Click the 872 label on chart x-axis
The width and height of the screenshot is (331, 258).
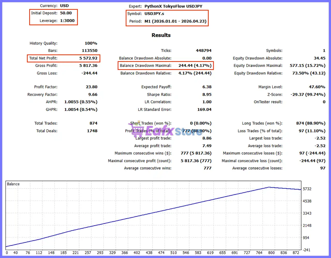pos(296,253)
